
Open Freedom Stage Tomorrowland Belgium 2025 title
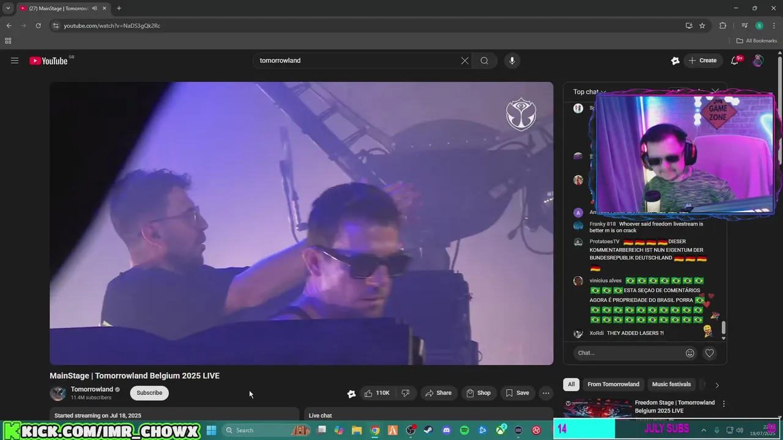click(675, 407)
